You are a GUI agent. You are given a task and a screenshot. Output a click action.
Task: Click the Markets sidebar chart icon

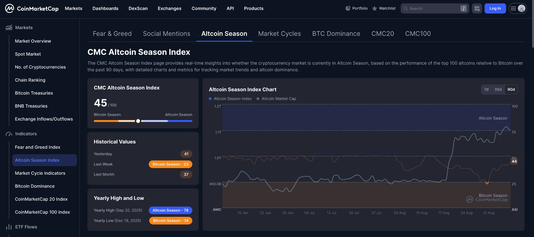9,28
